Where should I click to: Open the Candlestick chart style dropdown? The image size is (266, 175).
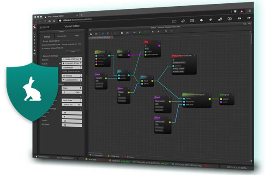(x=72, y=80)
